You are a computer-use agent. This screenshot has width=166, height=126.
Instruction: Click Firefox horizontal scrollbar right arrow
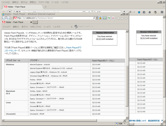pos(162,124)
